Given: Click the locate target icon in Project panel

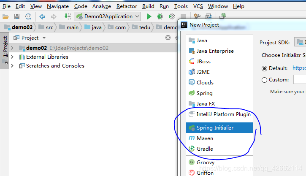Looking at the screenshot, I should point(168,38).
